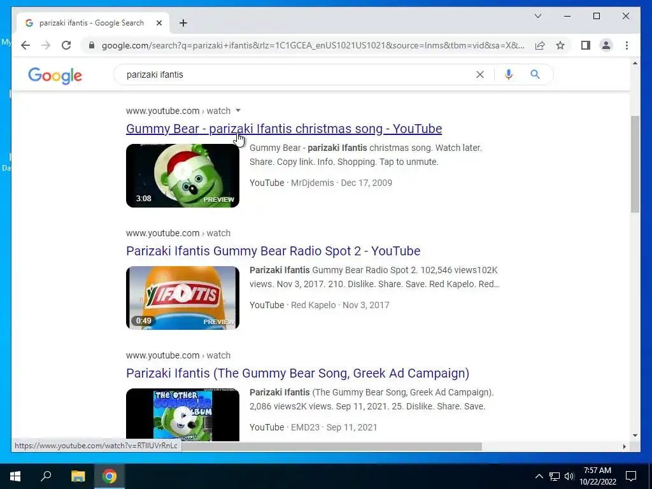The height and width of the screenshot is (489, 652).
Task: Click the URL in the address bar
Action: pyautogui.click(x=313, y=45)
